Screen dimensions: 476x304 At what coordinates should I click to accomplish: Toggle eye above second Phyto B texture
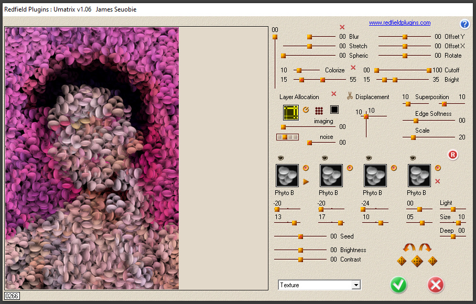coord(324,158)
